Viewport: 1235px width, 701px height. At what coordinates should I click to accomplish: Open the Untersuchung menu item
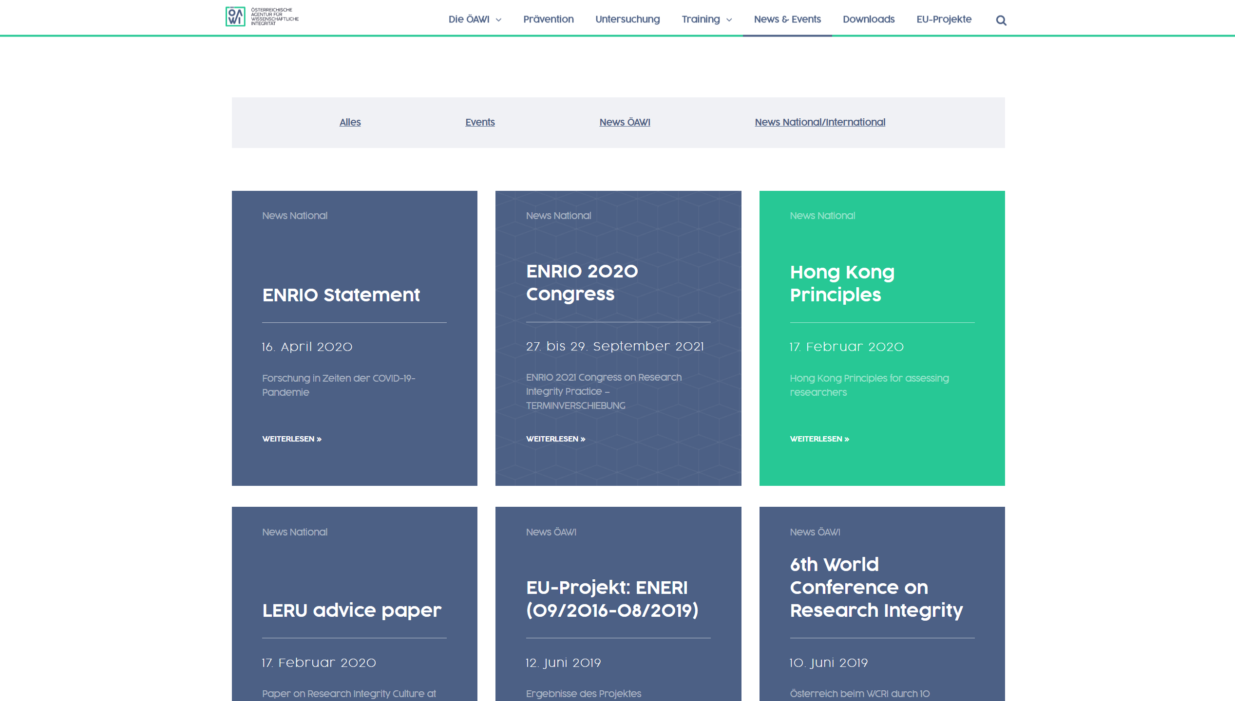tap(627, 19)
